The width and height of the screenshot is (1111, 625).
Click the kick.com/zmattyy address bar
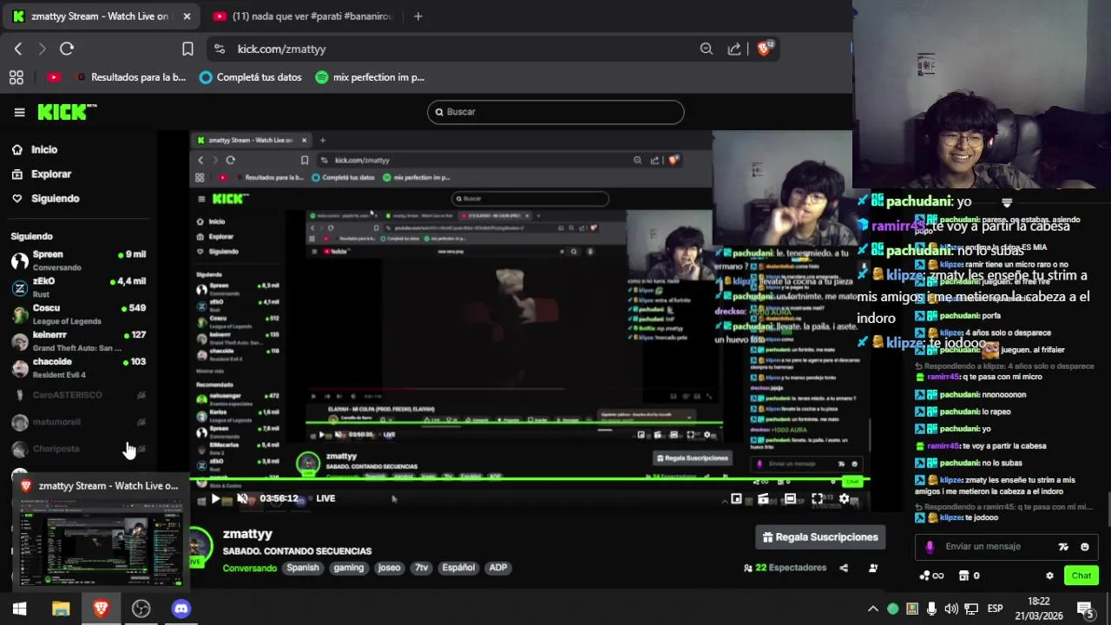281,49
